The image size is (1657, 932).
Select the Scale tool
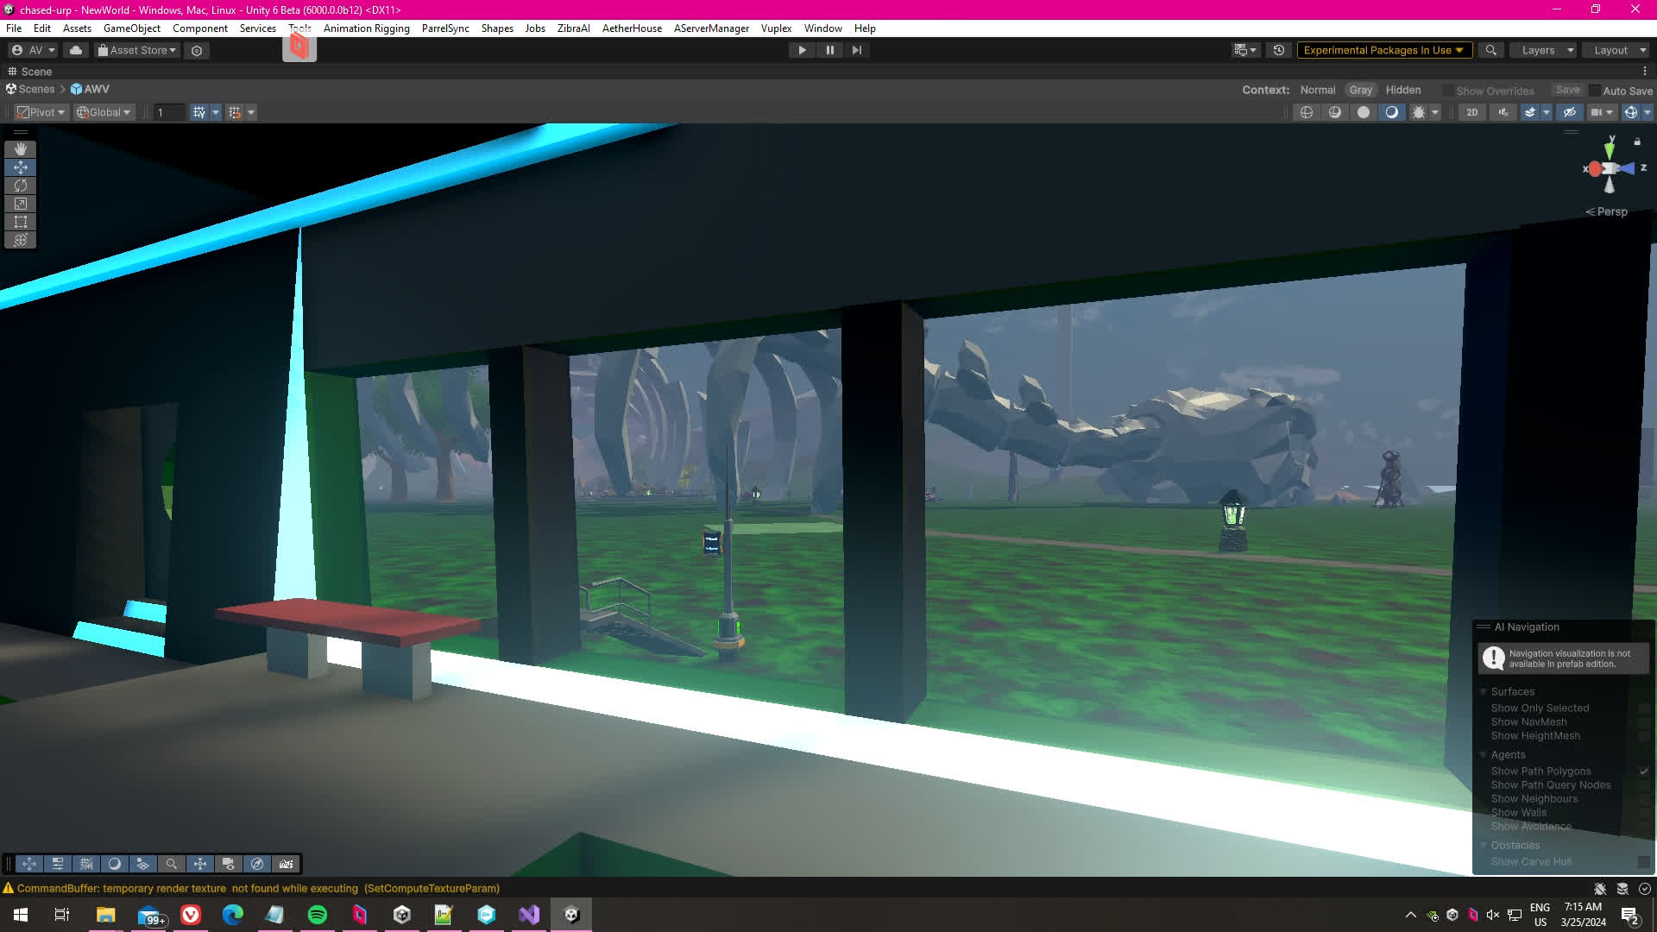click(x=21, y=204)
